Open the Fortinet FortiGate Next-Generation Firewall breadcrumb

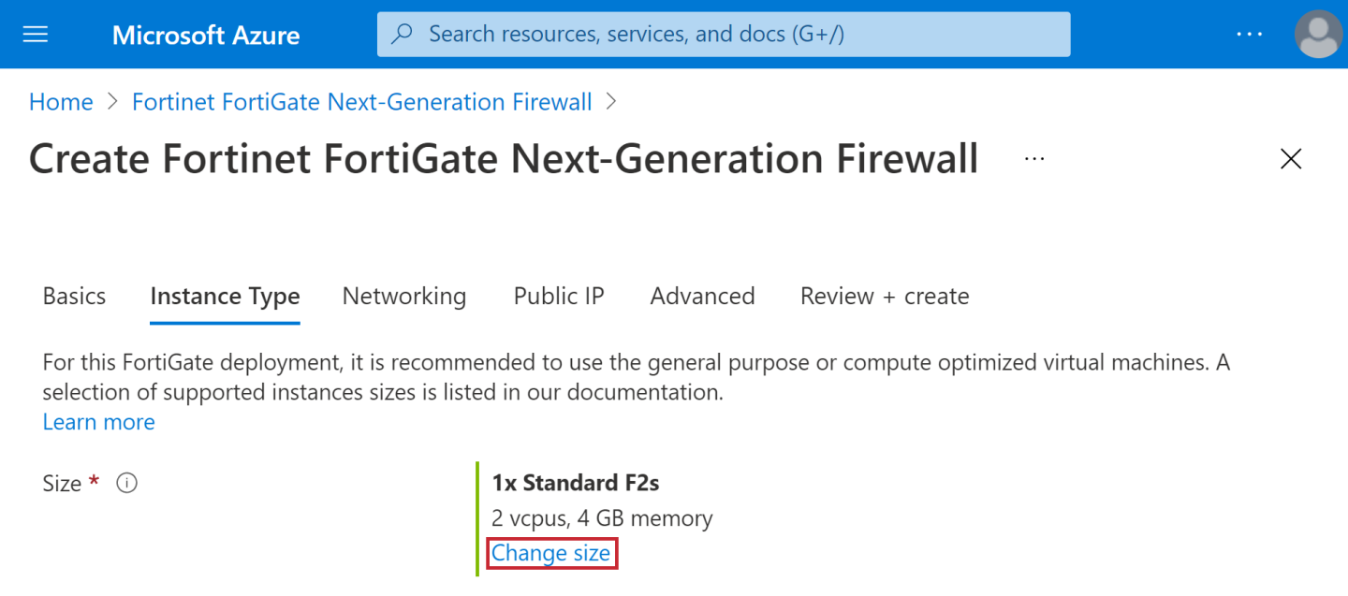[x=362, y=102]
